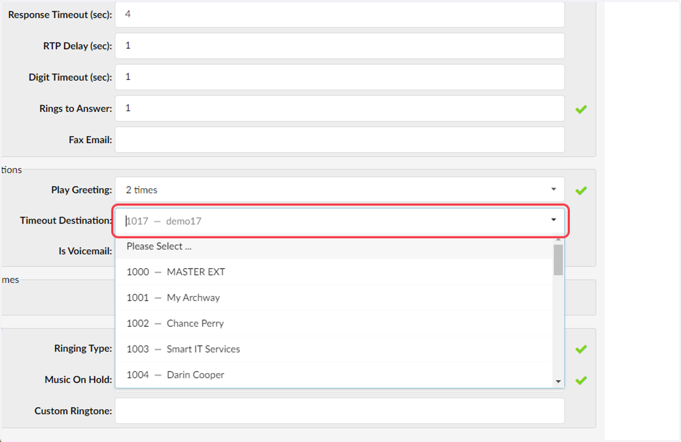
Task: Open the Play Greeting dropdown
Action: click(x=339, y=190)
